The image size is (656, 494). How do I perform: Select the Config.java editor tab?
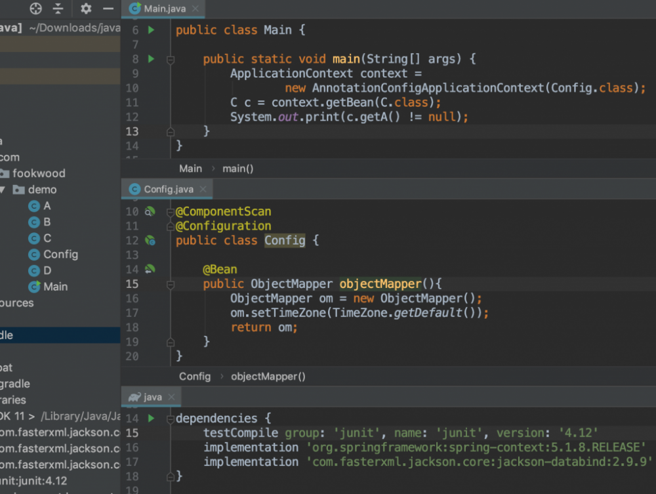168,189
